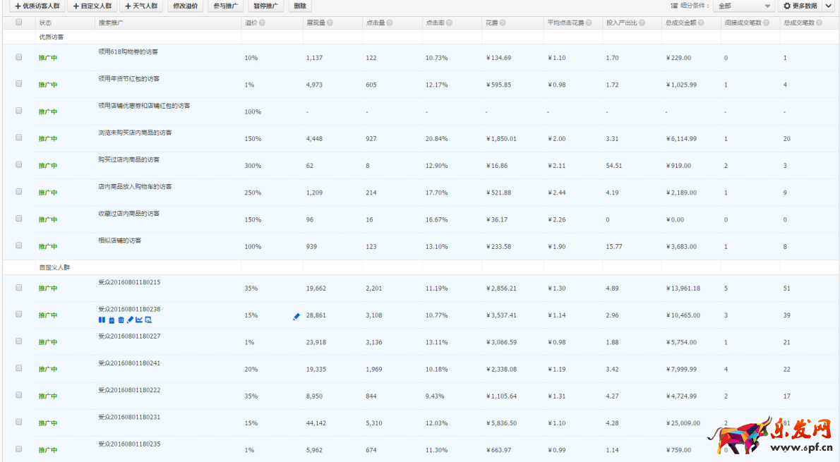840x462 pixels.
Task: Check the box for 领用618购物券的访客 row
Action: point(19,57)
